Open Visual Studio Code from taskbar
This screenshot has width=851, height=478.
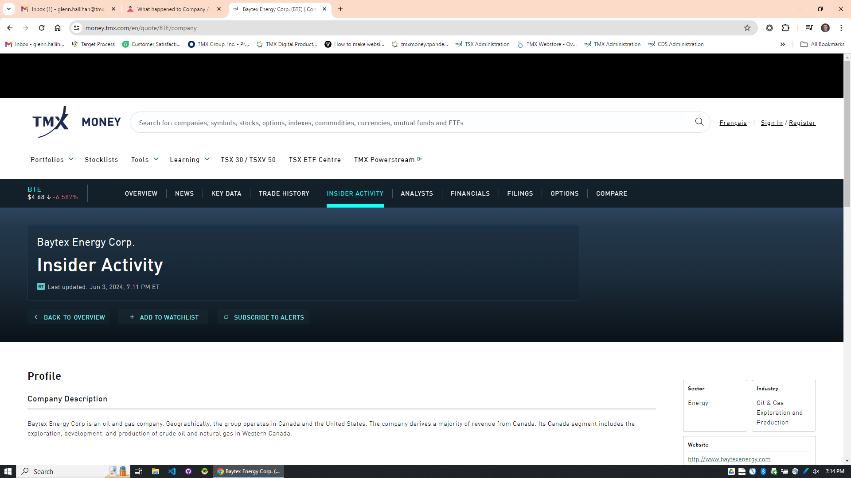coord(172,471)
